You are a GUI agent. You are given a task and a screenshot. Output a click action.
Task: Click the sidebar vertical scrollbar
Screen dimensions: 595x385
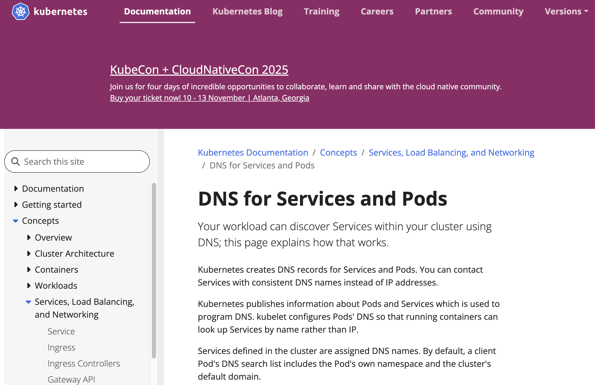[154, 270]
